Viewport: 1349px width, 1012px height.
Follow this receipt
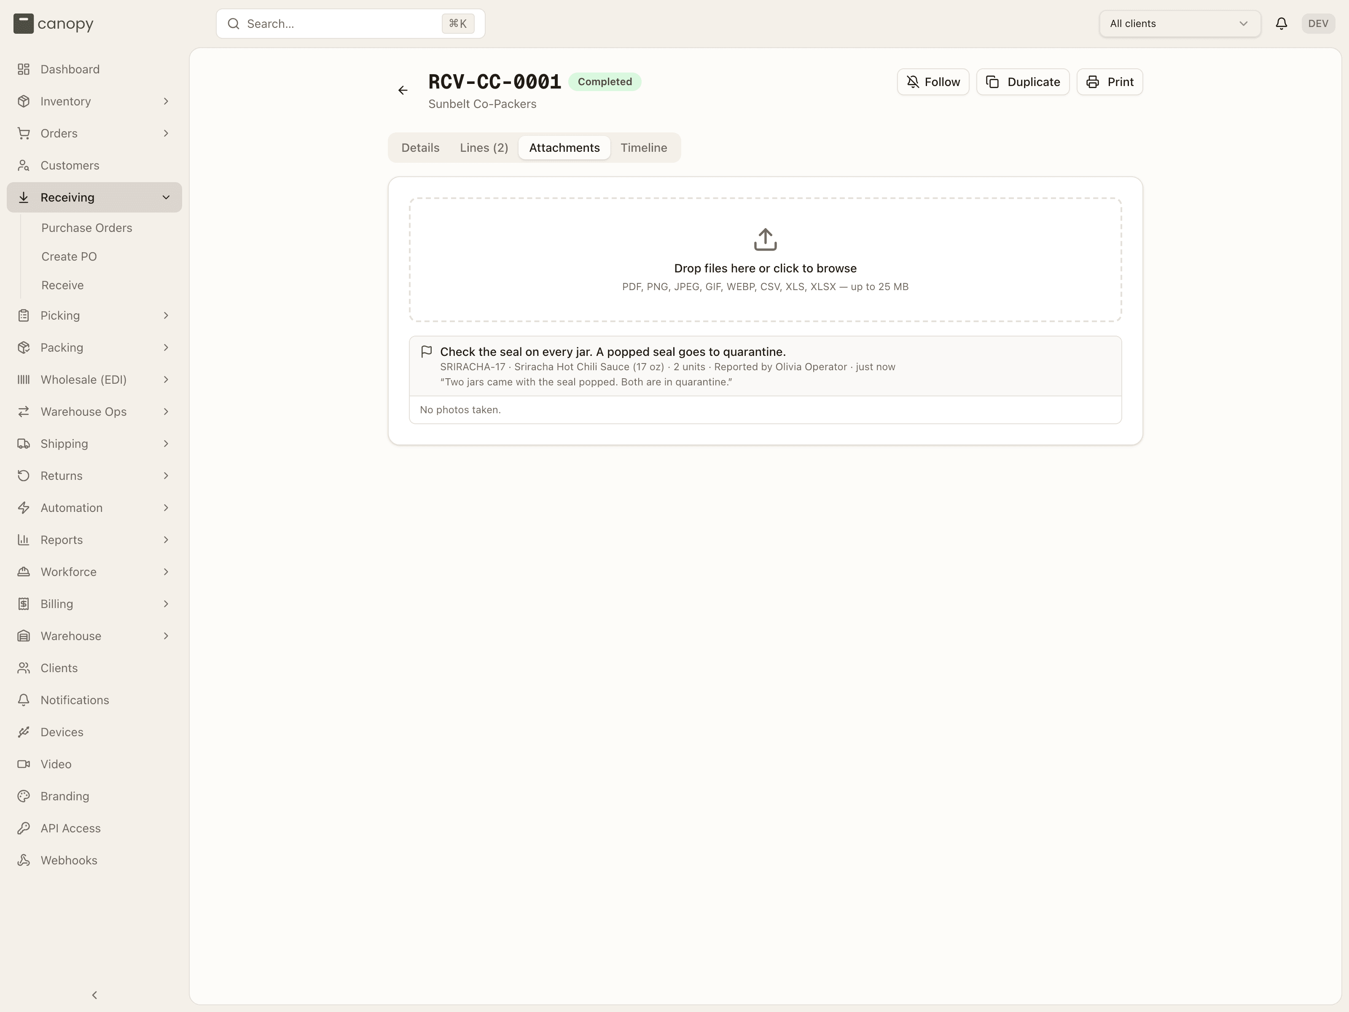point(932,82)
